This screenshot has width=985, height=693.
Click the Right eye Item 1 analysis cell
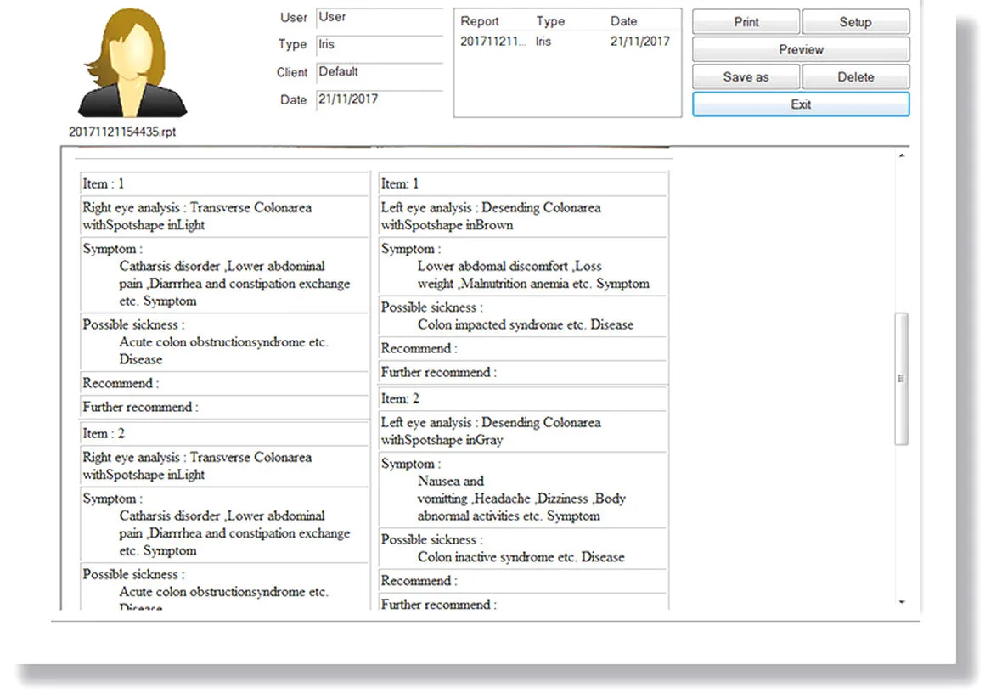(223, 216)
